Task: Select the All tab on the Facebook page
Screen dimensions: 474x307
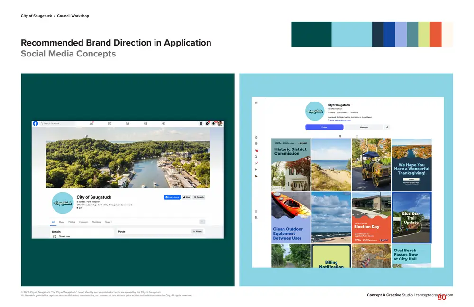Action: [x=53, y=222]
